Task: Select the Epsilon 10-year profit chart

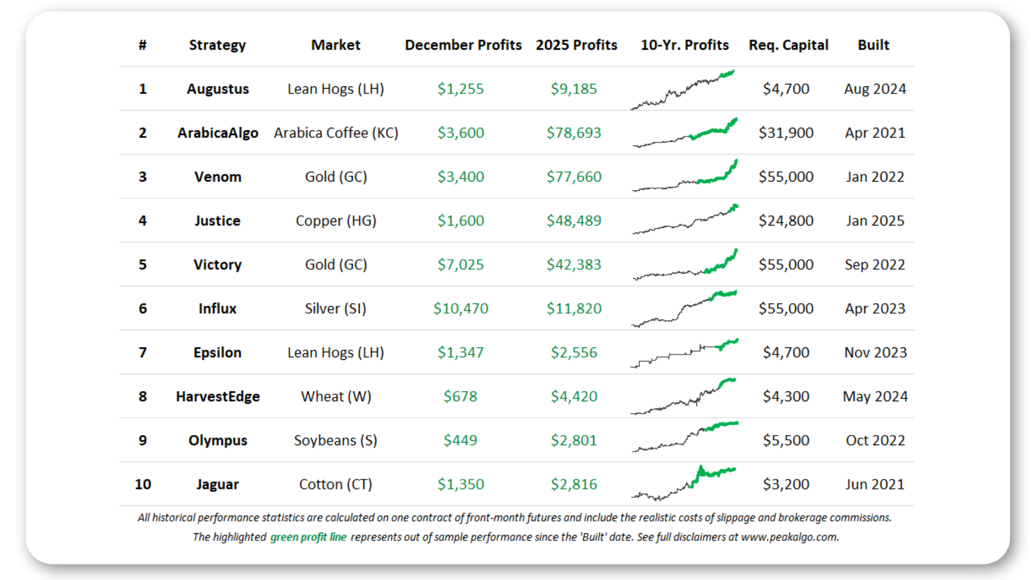Action: pos(684,353)
